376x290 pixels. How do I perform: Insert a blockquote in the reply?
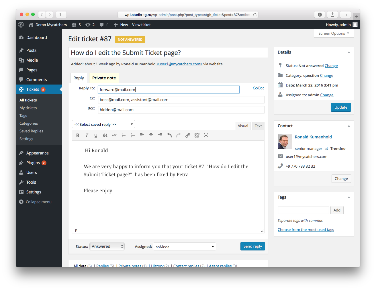coord(105,136)
